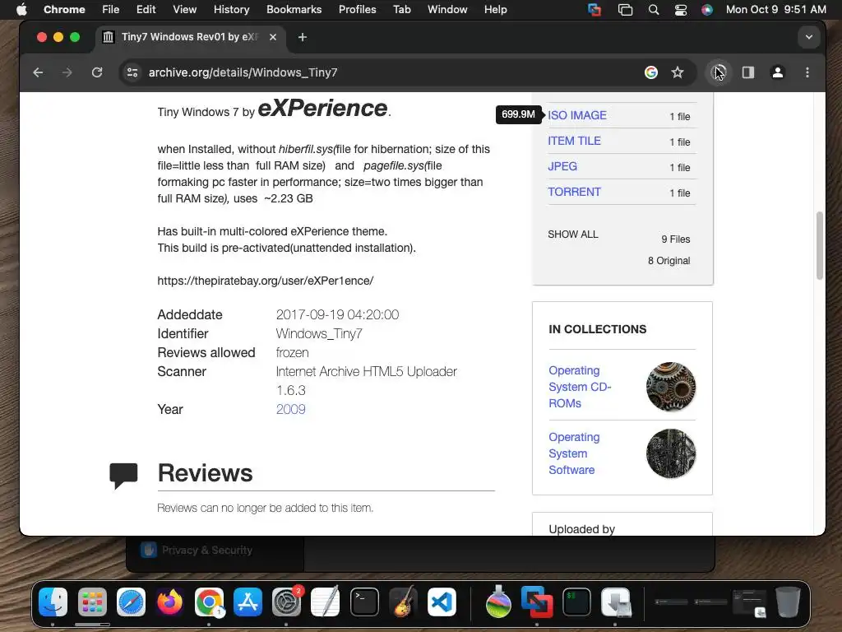Screen dimensions: 842x632
Task: Open the Apple menu
Action: [x=21, y=10]
